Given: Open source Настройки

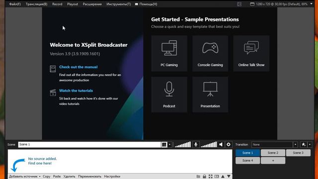Looking at the screenshot, I should click(112, 177).
